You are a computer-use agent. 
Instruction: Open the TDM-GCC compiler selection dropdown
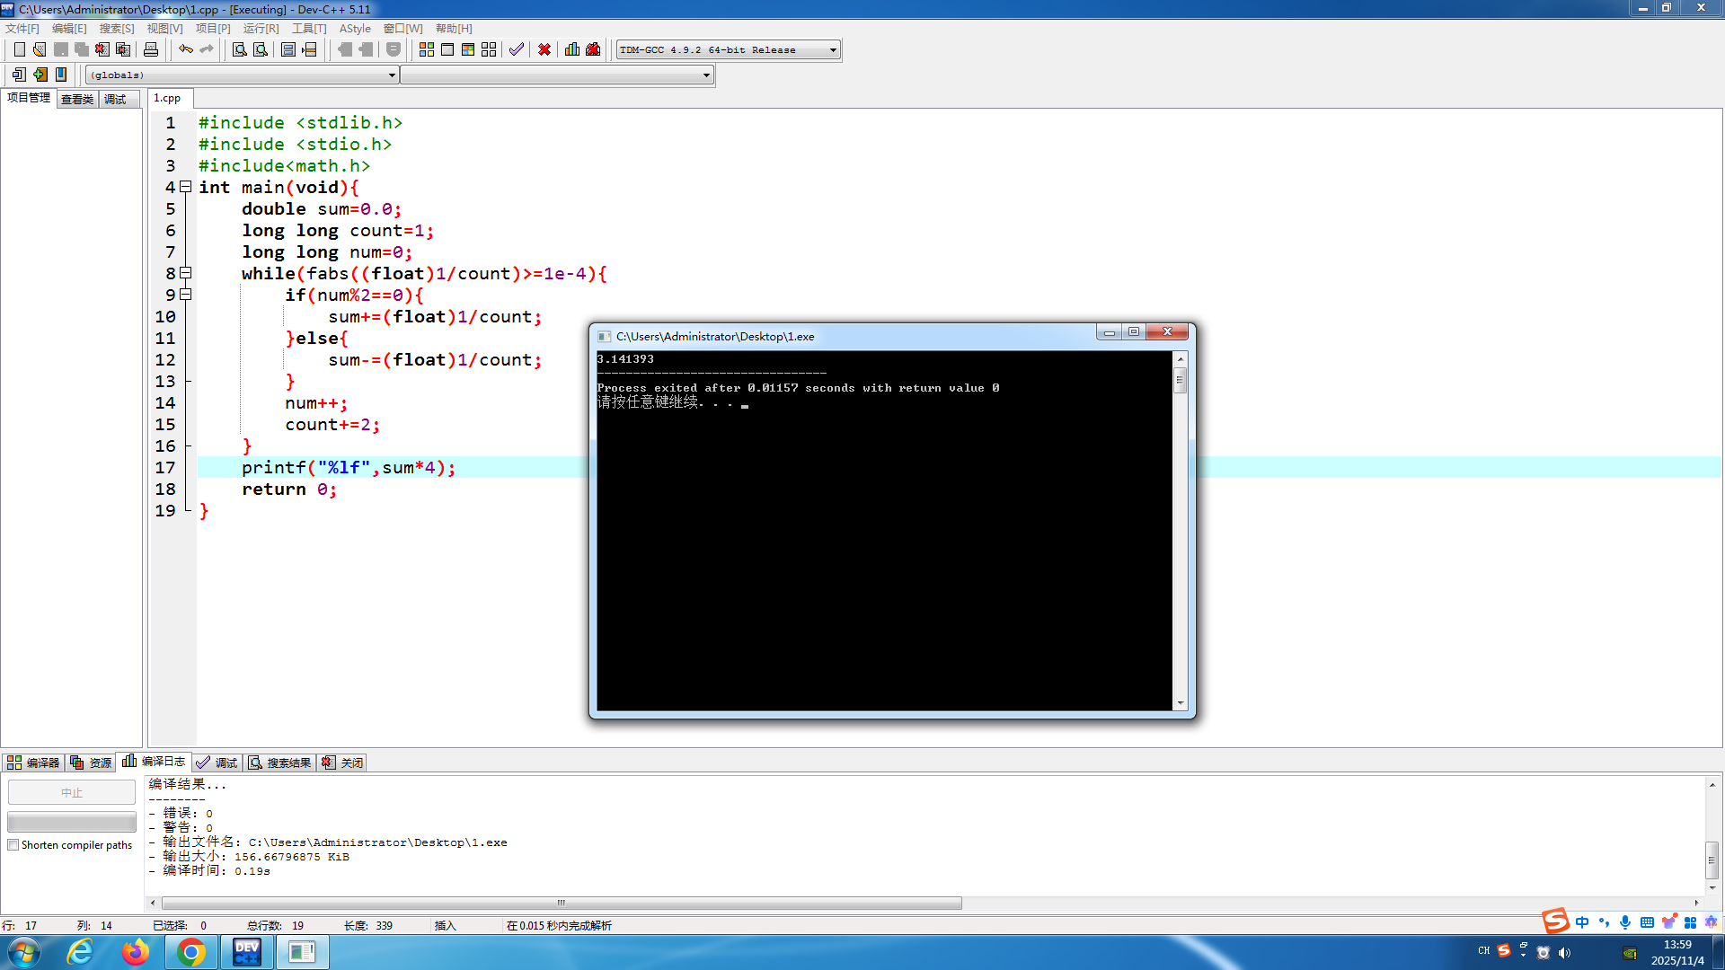(833, 50)
